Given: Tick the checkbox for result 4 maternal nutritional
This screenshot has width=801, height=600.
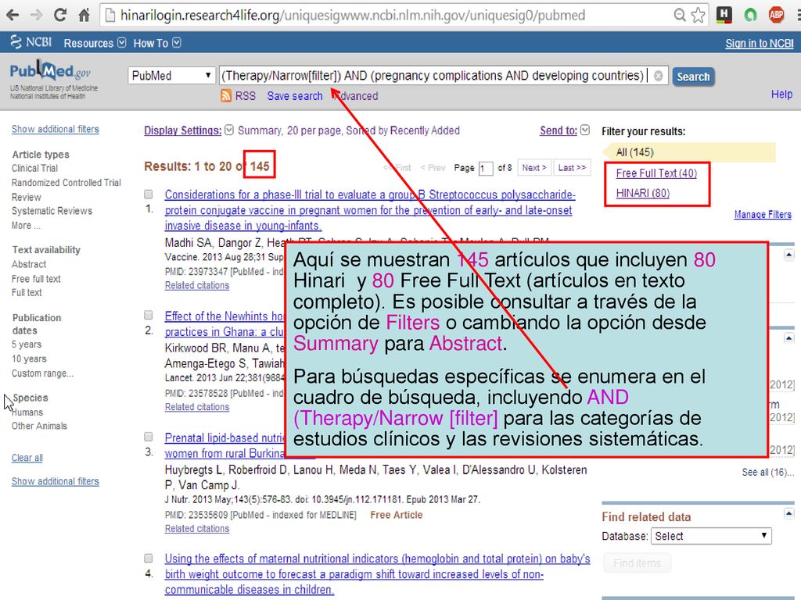Looking at the screenshot, I should [148, 558].
